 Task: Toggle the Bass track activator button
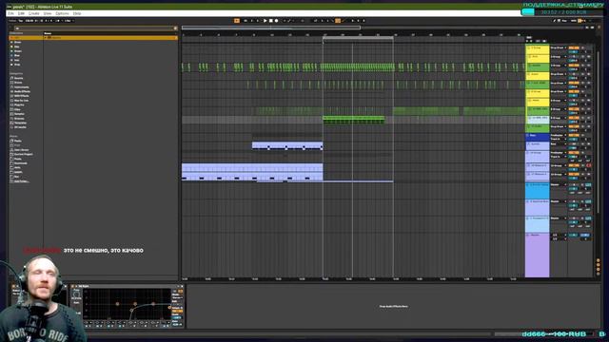573,135
